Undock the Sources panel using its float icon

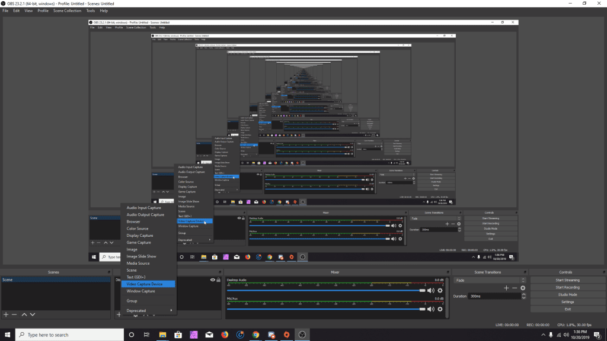tap(220, 272)
